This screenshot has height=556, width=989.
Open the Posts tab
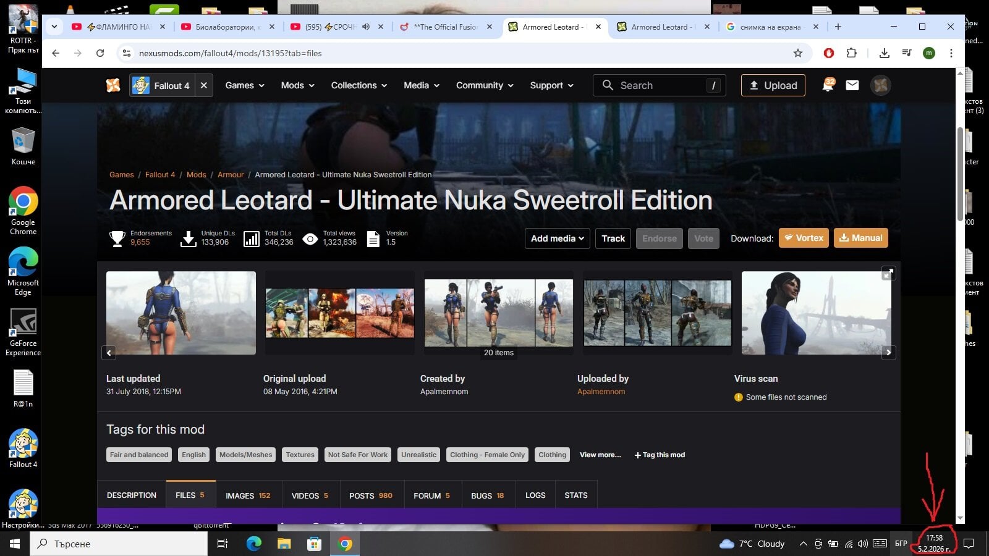(x=371, y=495)
